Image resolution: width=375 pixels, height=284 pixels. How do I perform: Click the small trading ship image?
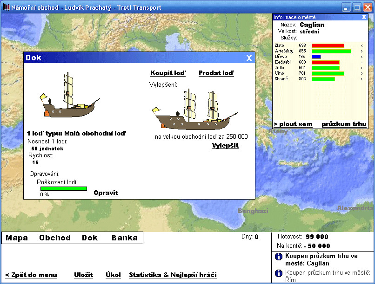pyautogui.click(x=70, y=96)
